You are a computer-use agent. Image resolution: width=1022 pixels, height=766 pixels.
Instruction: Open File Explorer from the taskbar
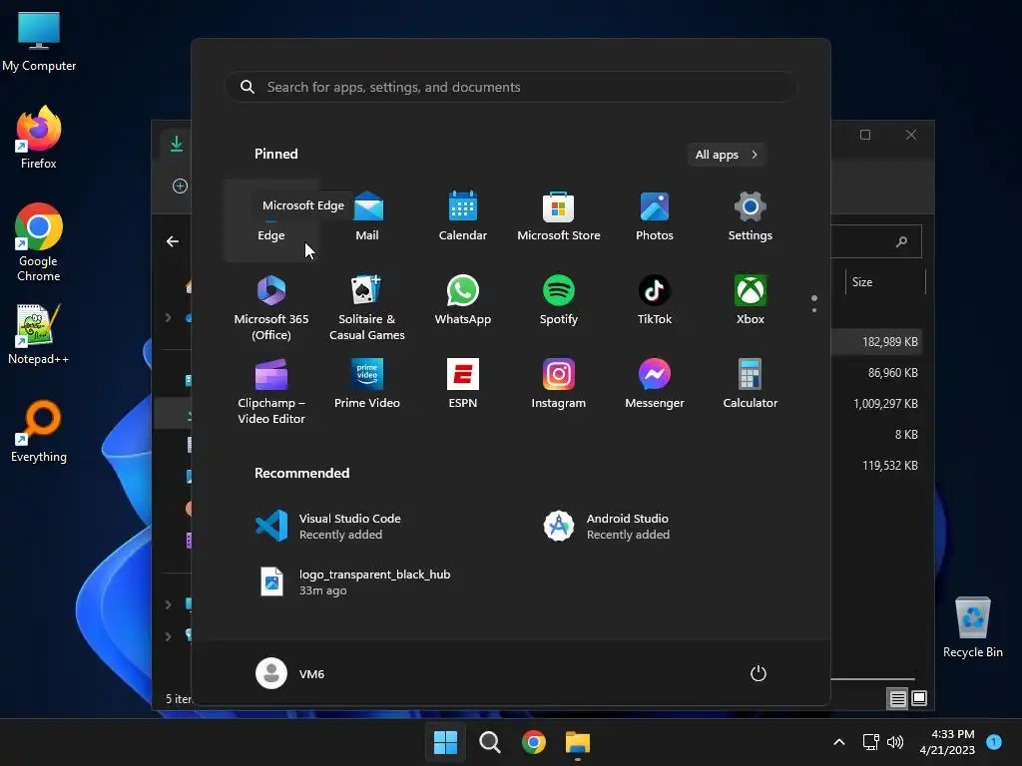pos(578,742)
